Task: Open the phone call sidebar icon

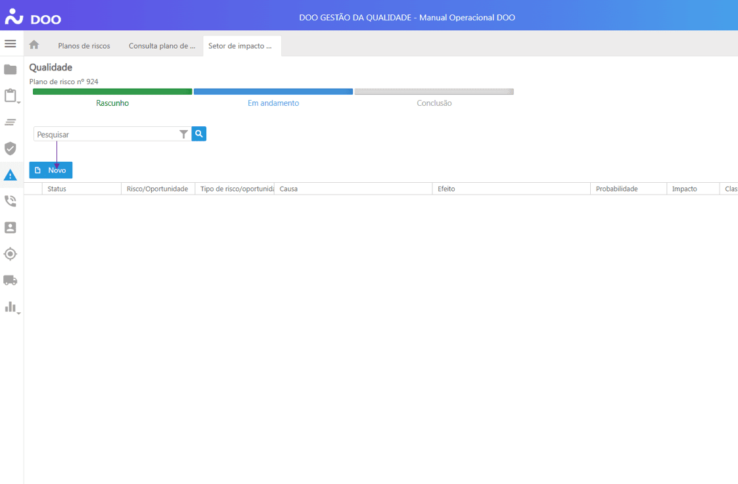Action: [x=11, y=201]
